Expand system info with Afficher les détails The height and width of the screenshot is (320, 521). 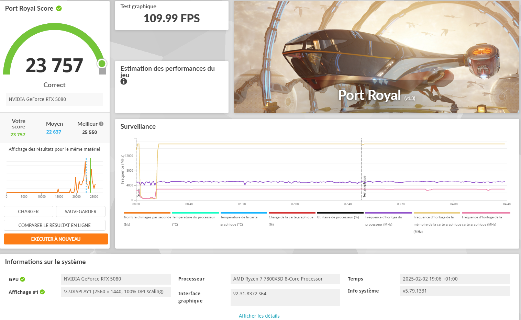click(x=259, y=316)
